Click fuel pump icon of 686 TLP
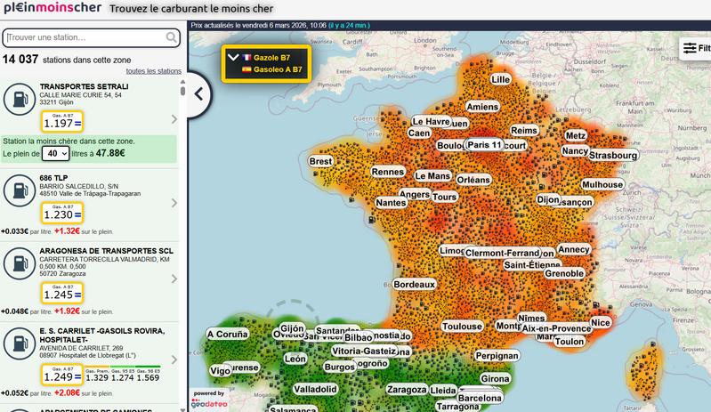This screenshot has width=711, height=412. 19,190
